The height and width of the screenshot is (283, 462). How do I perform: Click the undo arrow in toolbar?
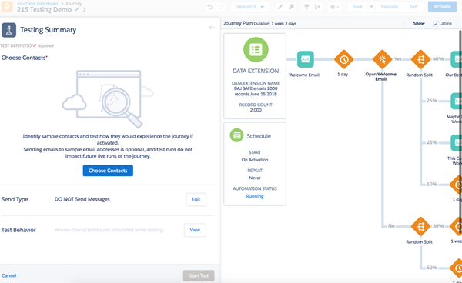[x=209, y=7]
